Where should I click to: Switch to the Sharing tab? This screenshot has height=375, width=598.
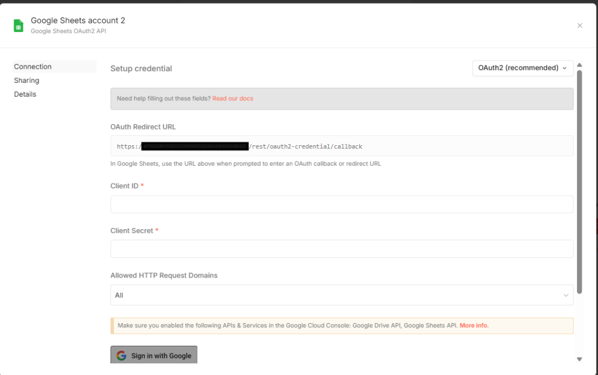point(27,80)
